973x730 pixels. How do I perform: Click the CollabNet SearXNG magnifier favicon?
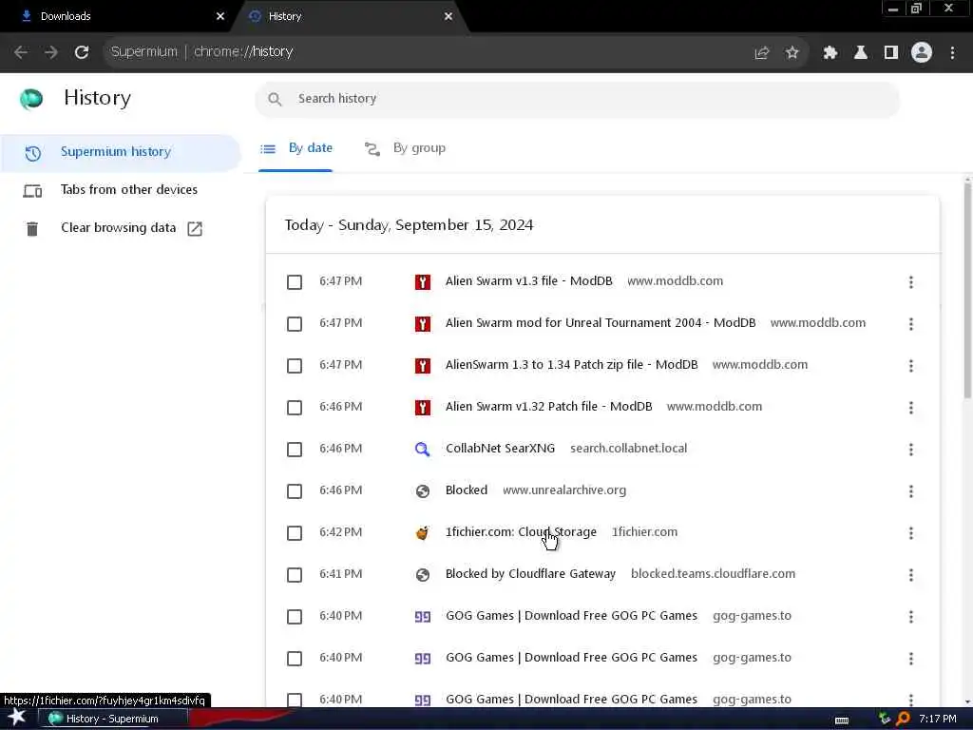(x=423, y=450)
